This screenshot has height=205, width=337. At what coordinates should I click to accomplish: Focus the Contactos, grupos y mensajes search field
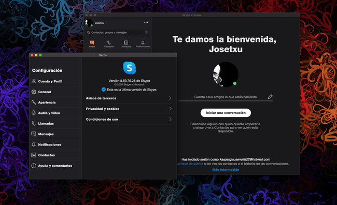(x=115, y=33)
